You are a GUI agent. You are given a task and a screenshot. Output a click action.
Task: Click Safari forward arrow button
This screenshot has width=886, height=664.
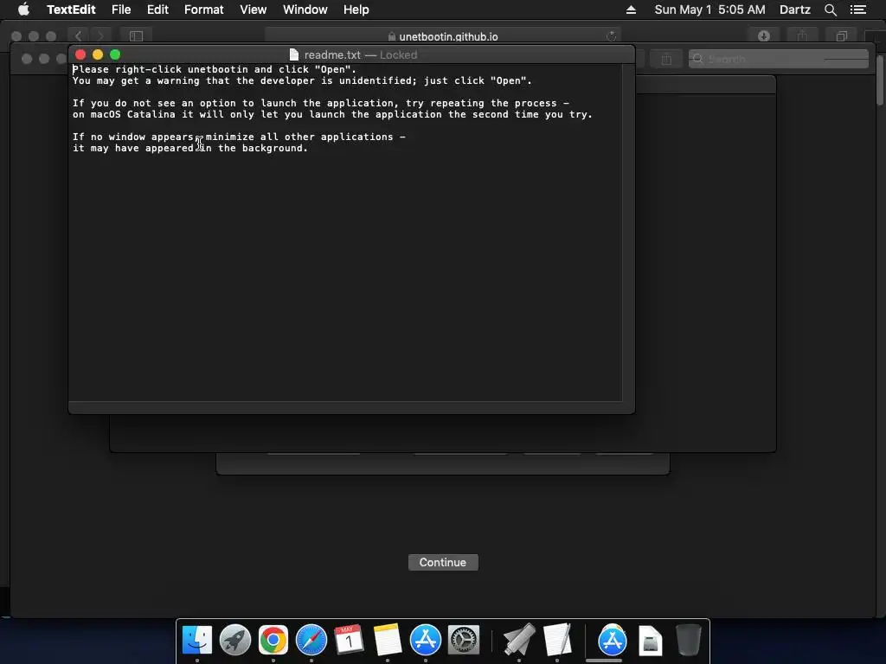point(100,36)
